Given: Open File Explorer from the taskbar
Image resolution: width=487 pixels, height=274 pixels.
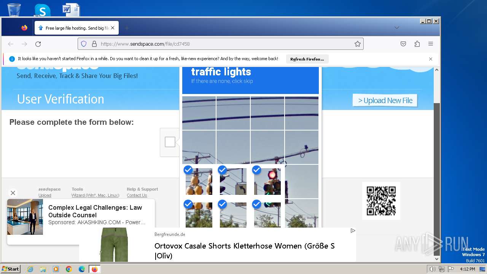Looking at the screenshot, I should (x=43, y=269).
